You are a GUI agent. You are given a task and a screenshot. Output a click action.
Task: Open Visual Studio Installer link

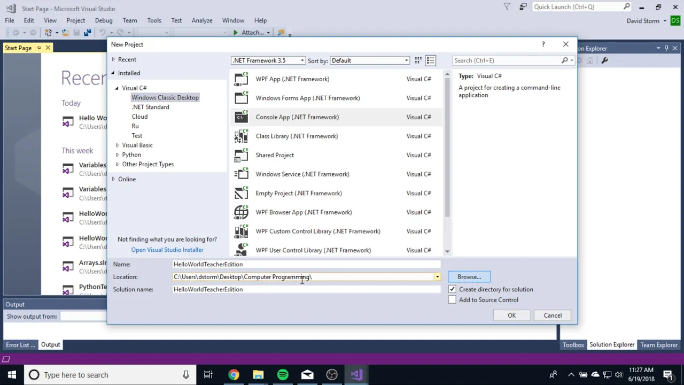[x=167, y=250]
